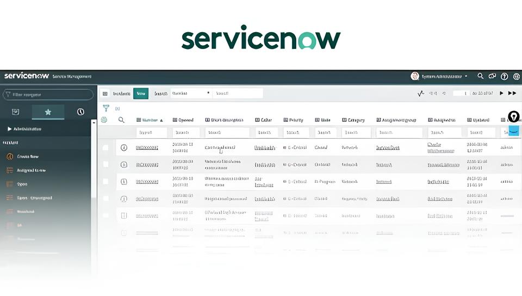This screenshot has width=522, height=296.
Task: Open column options icon for Assignment group
Action: (378, 120)
